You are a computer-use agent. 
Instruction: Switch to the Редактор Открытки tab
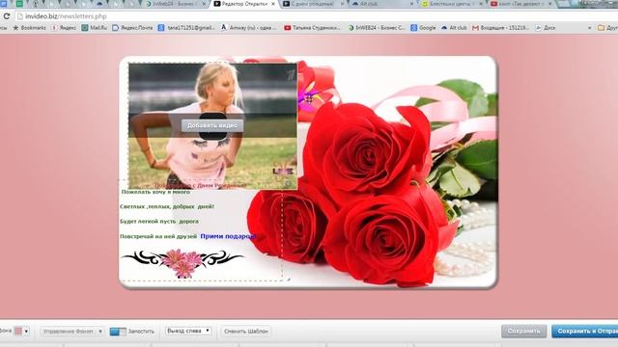[244, 4]
